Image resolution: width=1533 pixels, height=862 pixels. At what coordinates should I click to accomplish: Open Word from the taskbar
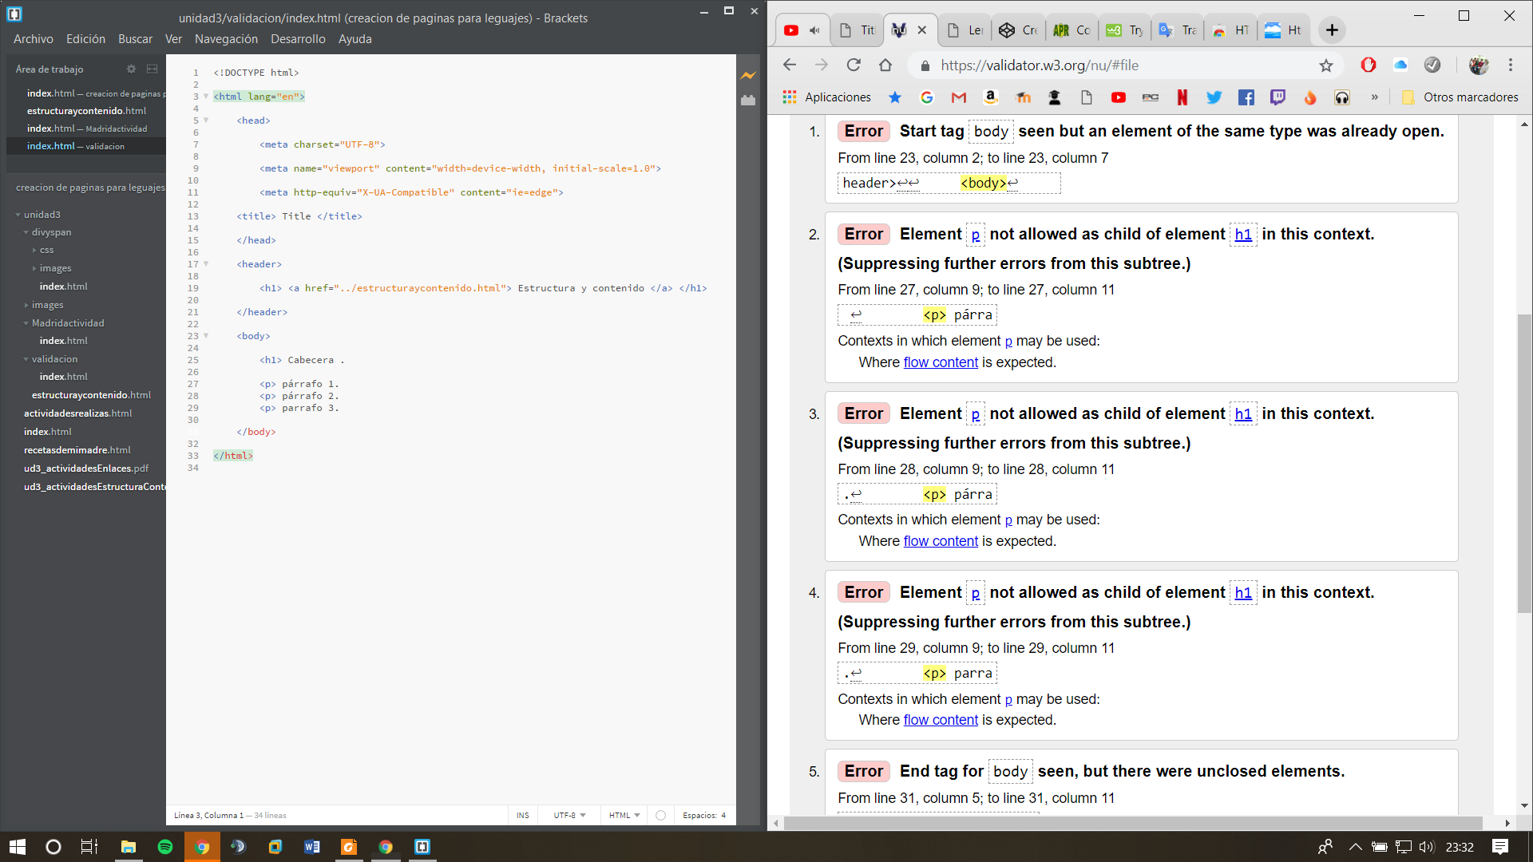pos(312,847)
